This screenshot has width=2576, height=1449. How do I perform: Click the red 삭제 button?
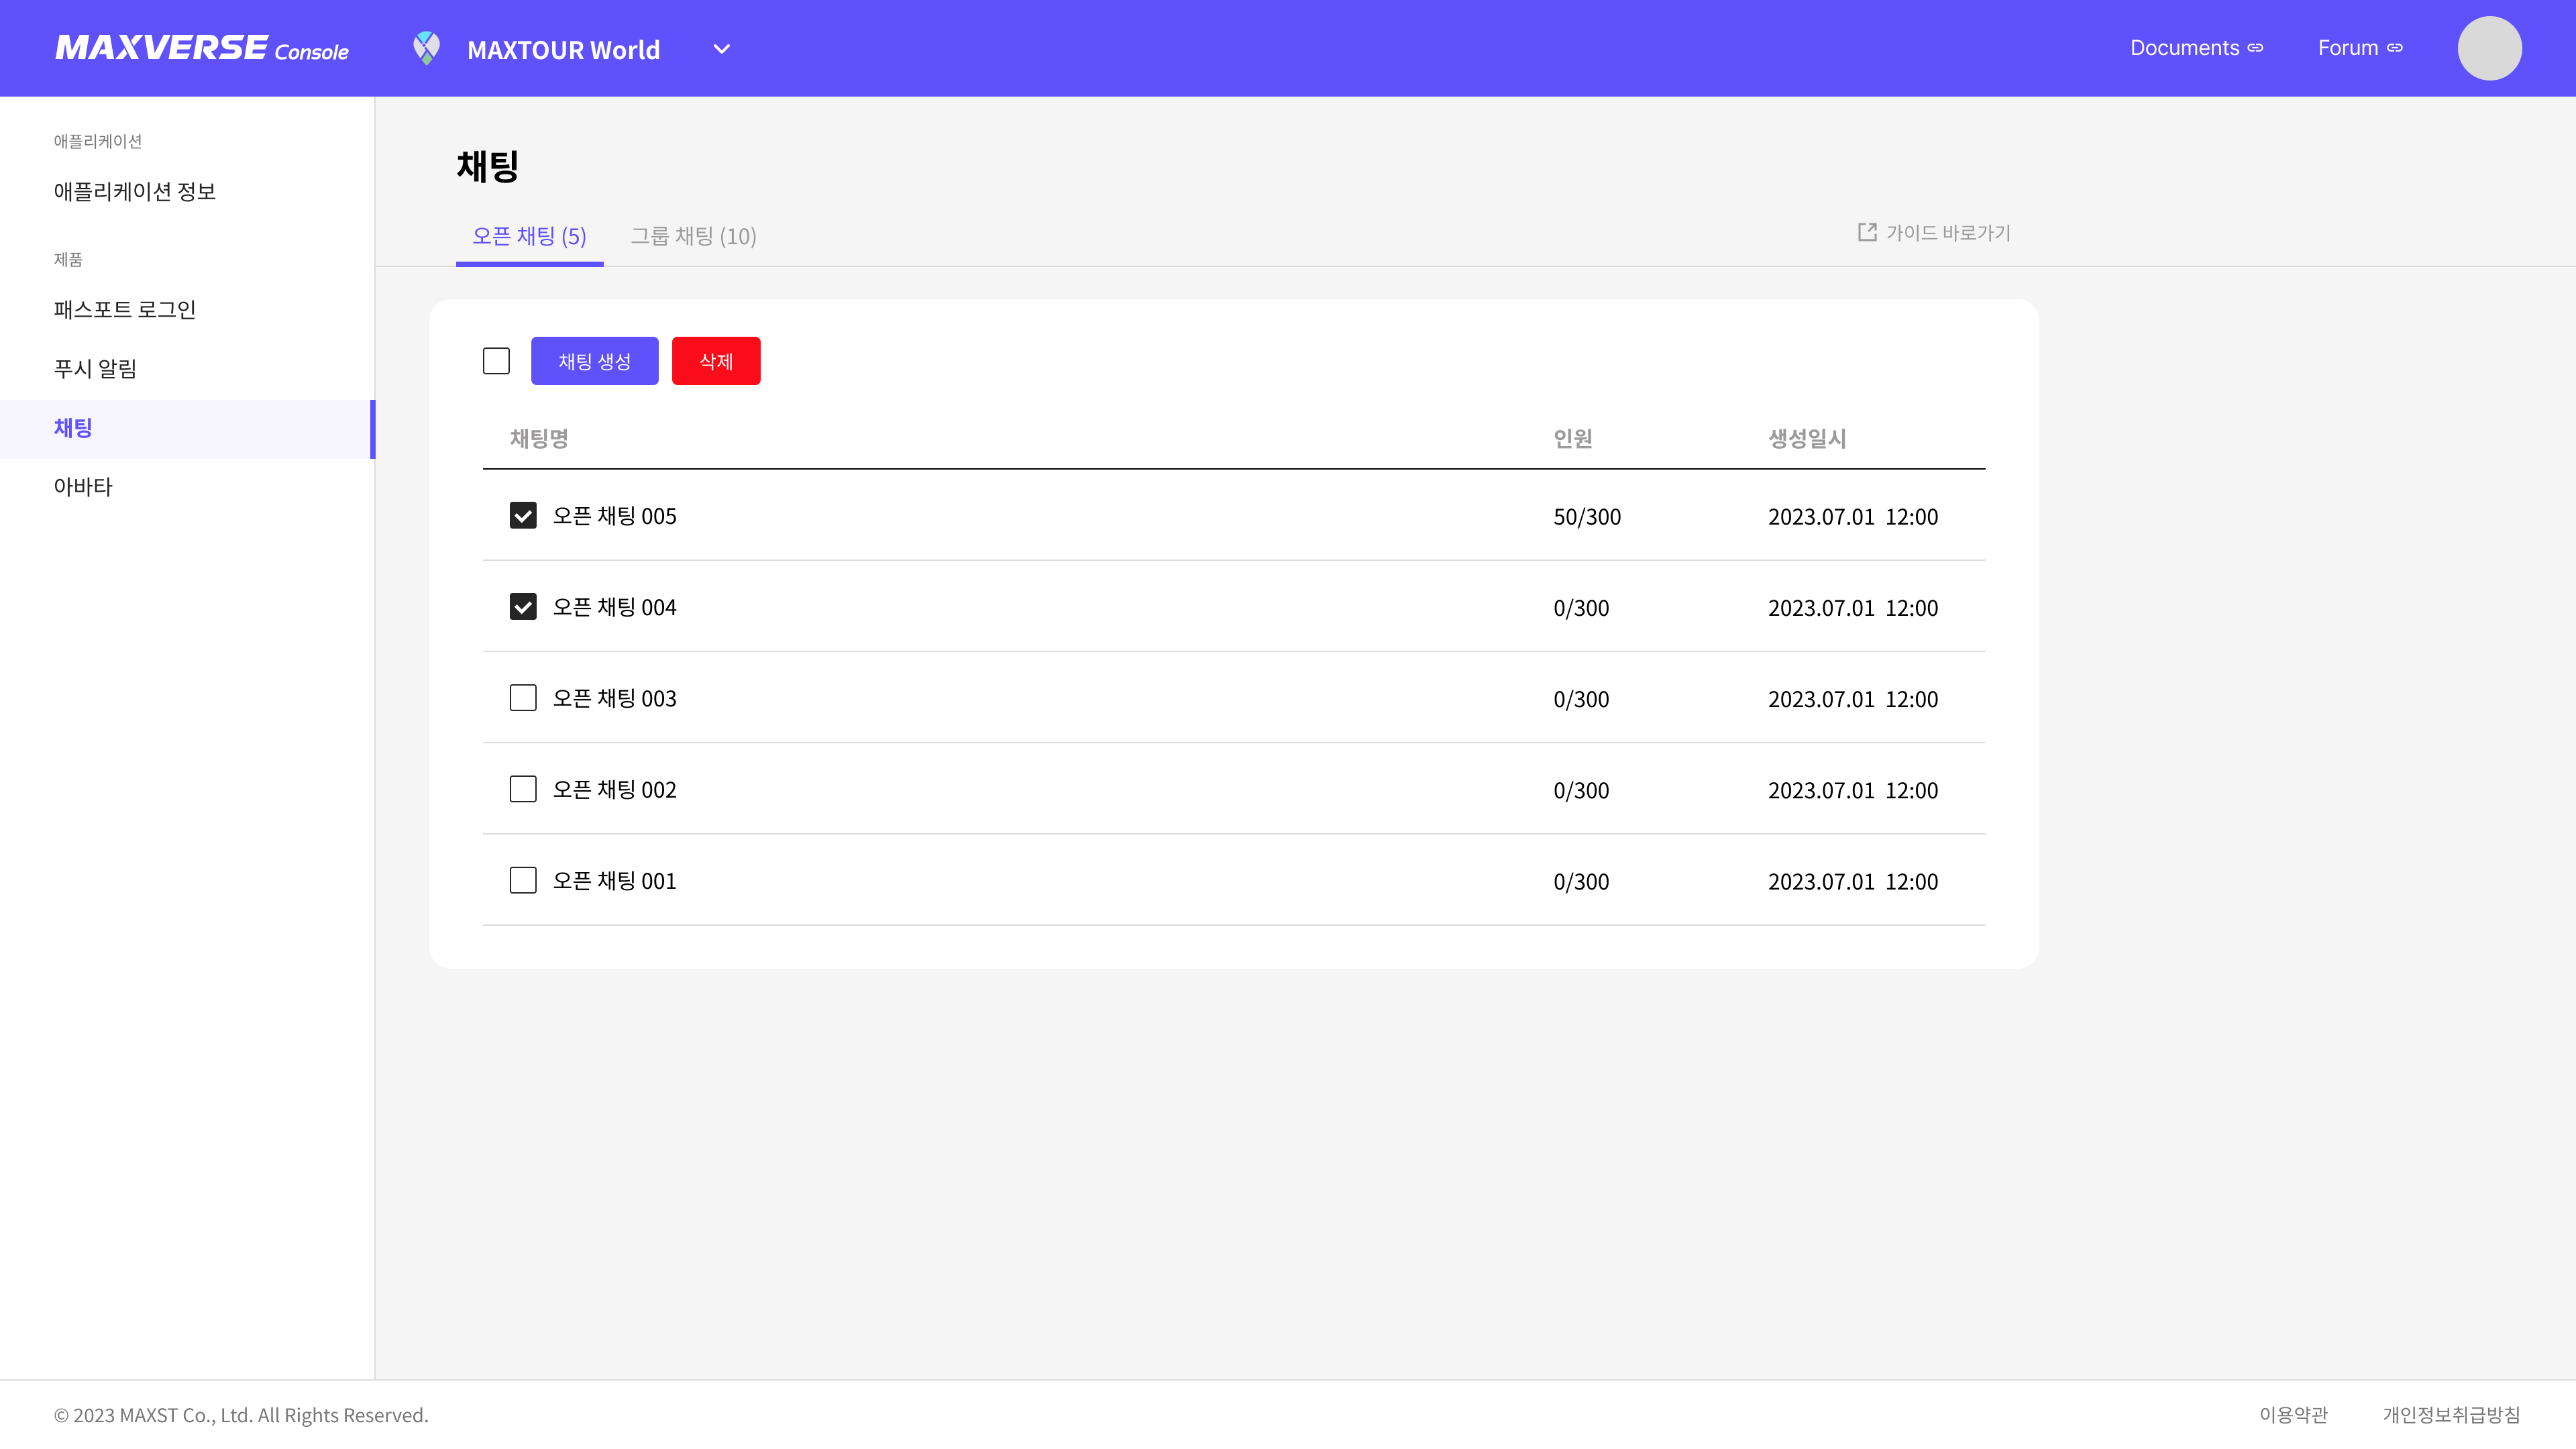point(716,361)
